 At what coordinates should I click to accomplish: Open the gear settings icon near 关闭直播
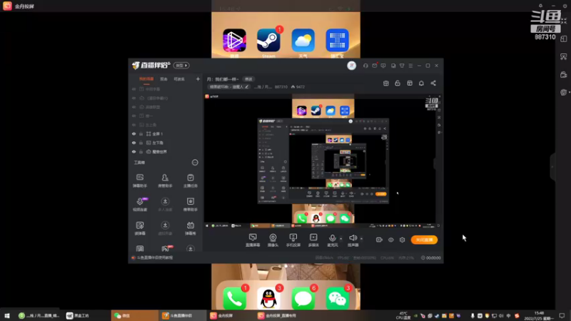click(x=402, y=240)
